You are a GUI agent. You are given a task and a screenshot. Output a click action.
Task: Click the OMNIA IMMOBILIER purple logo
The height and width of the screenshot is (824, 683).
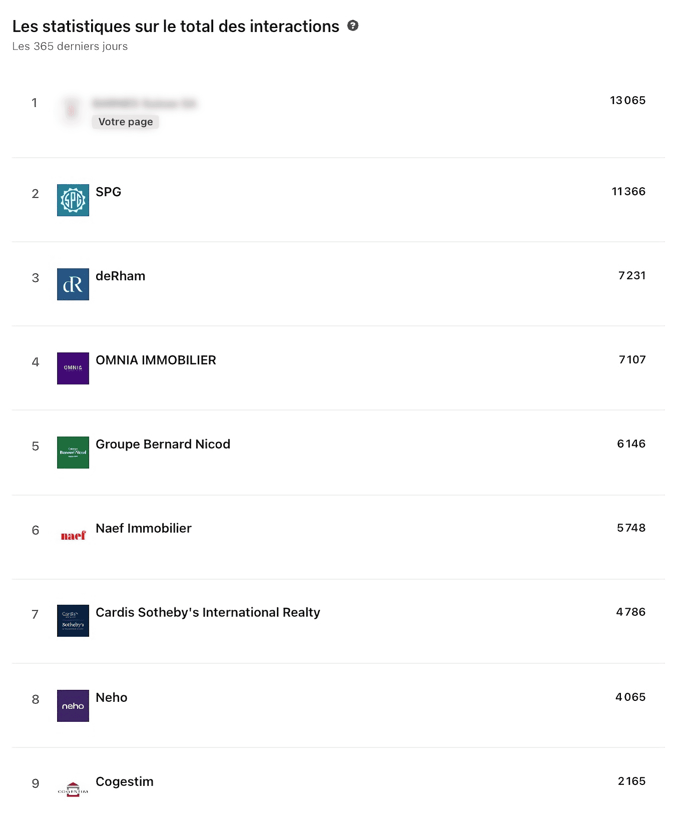(x=73, y=368)
